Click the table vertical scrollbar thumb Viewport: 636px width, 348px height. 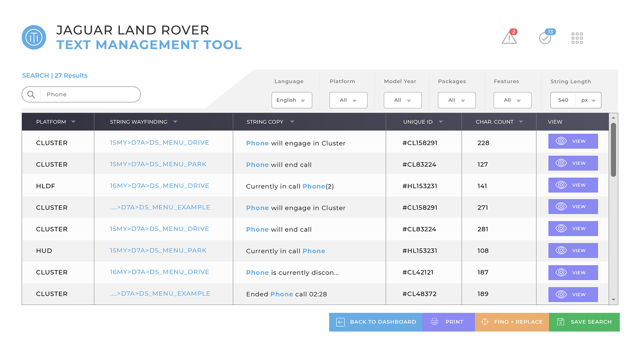[613, 150]
